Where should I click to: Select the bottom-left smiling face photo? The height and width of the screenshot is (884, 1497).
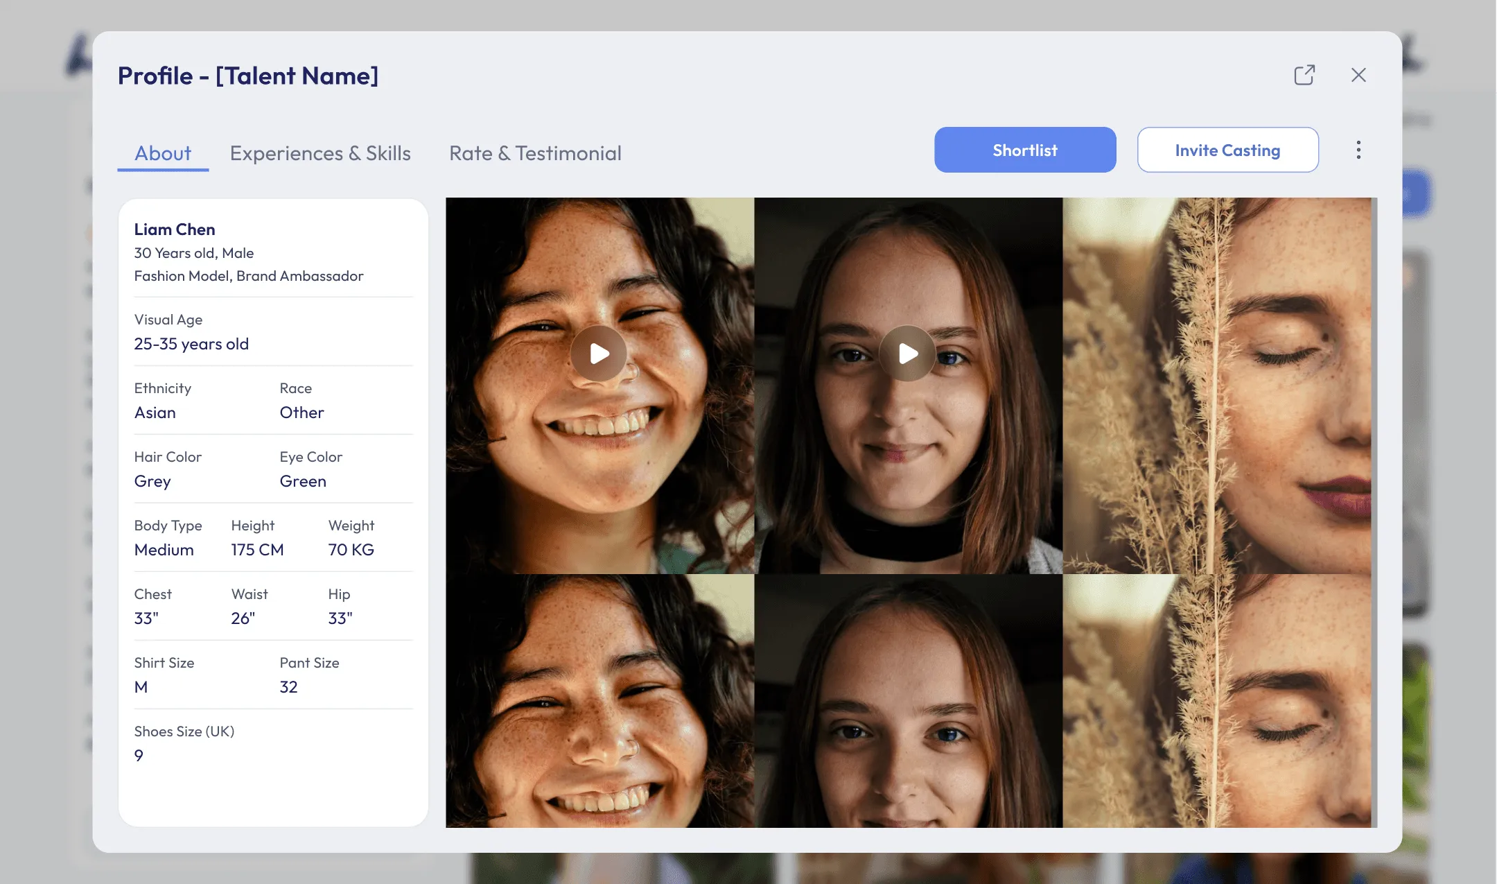599,701
